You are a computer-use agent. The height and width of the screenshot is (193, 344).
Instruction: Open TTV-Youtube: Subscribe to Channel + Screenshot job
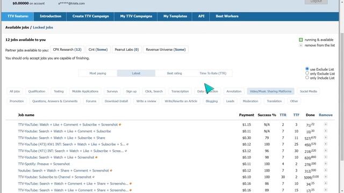[x=55, y=177]
